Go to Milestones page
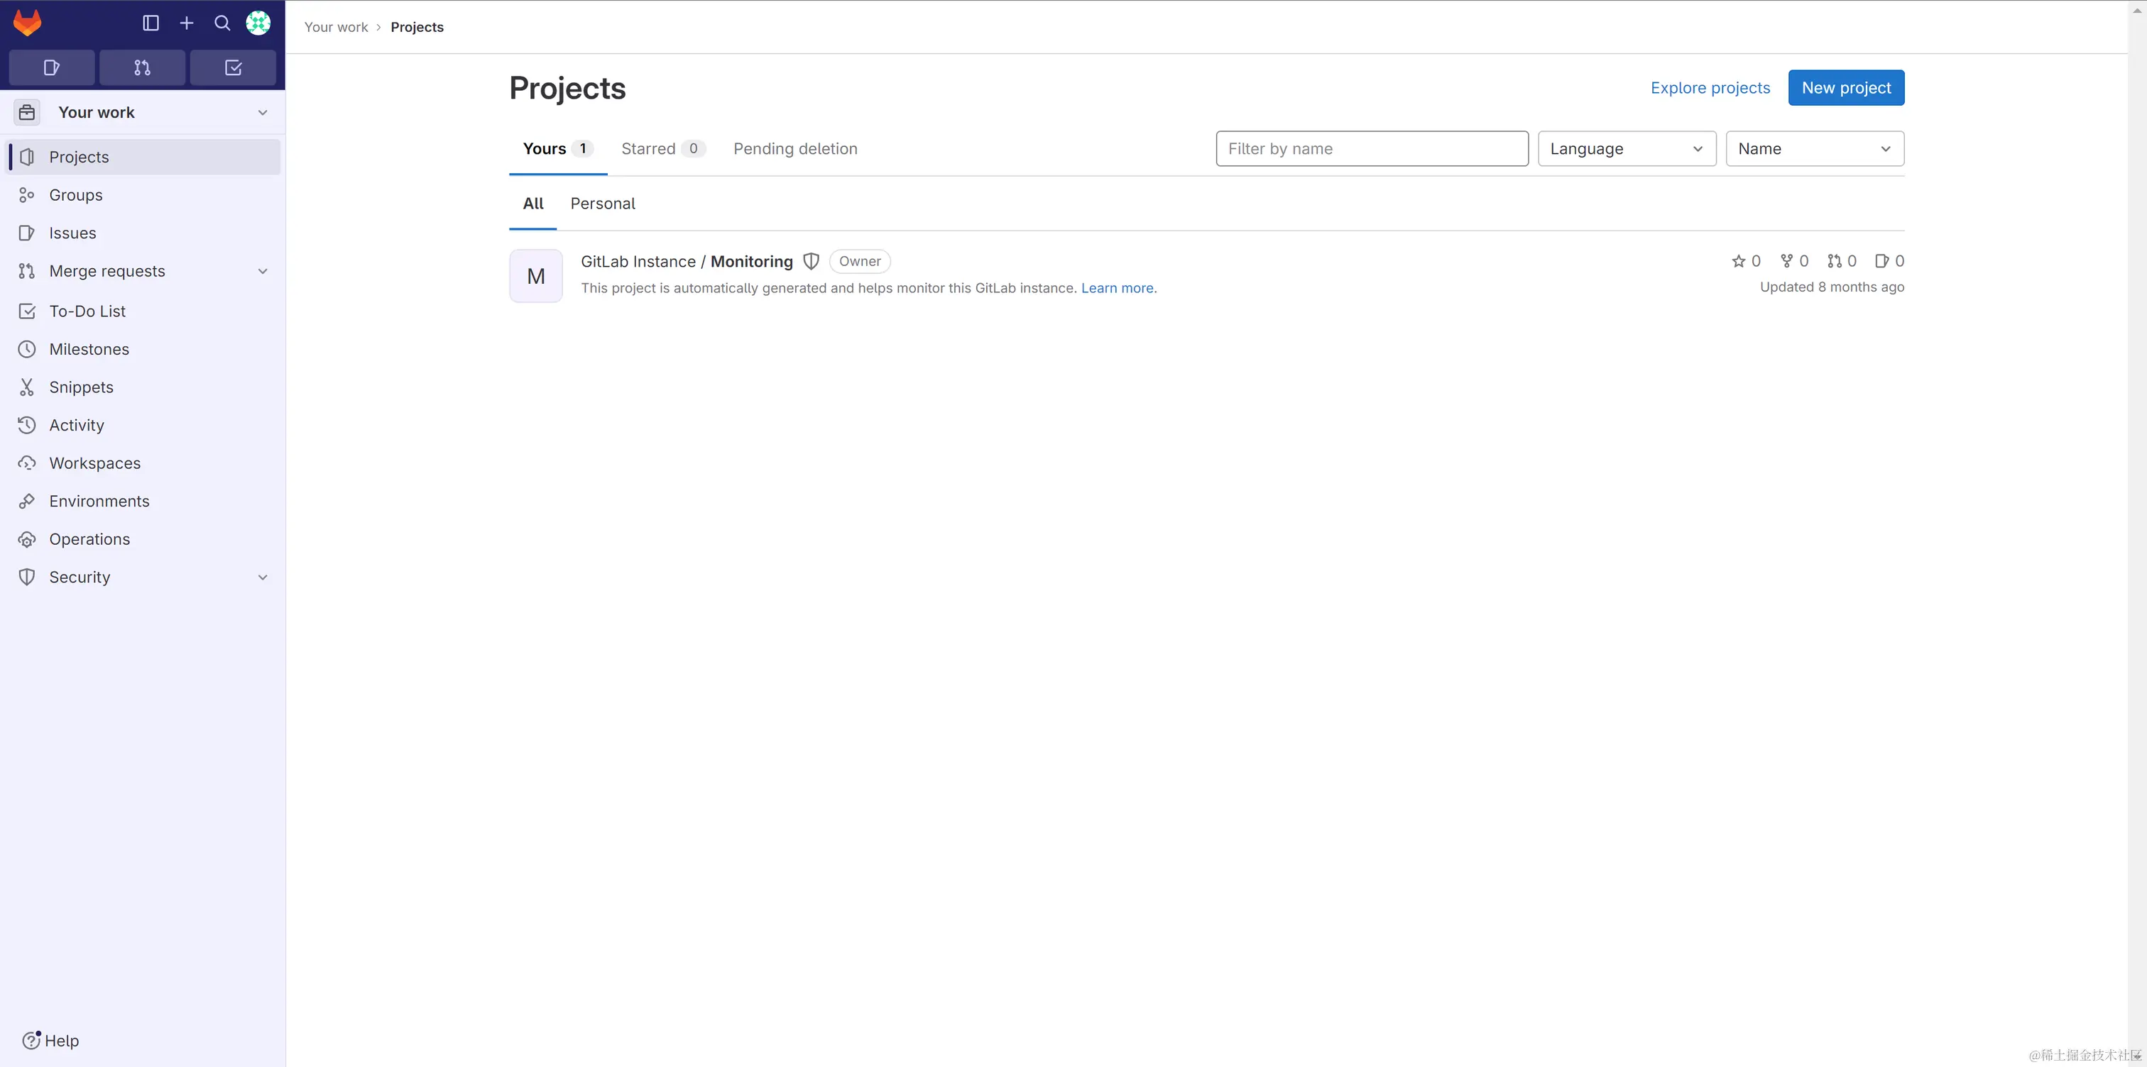The width and height of the screenshot is (2147, 1067). 144,349
